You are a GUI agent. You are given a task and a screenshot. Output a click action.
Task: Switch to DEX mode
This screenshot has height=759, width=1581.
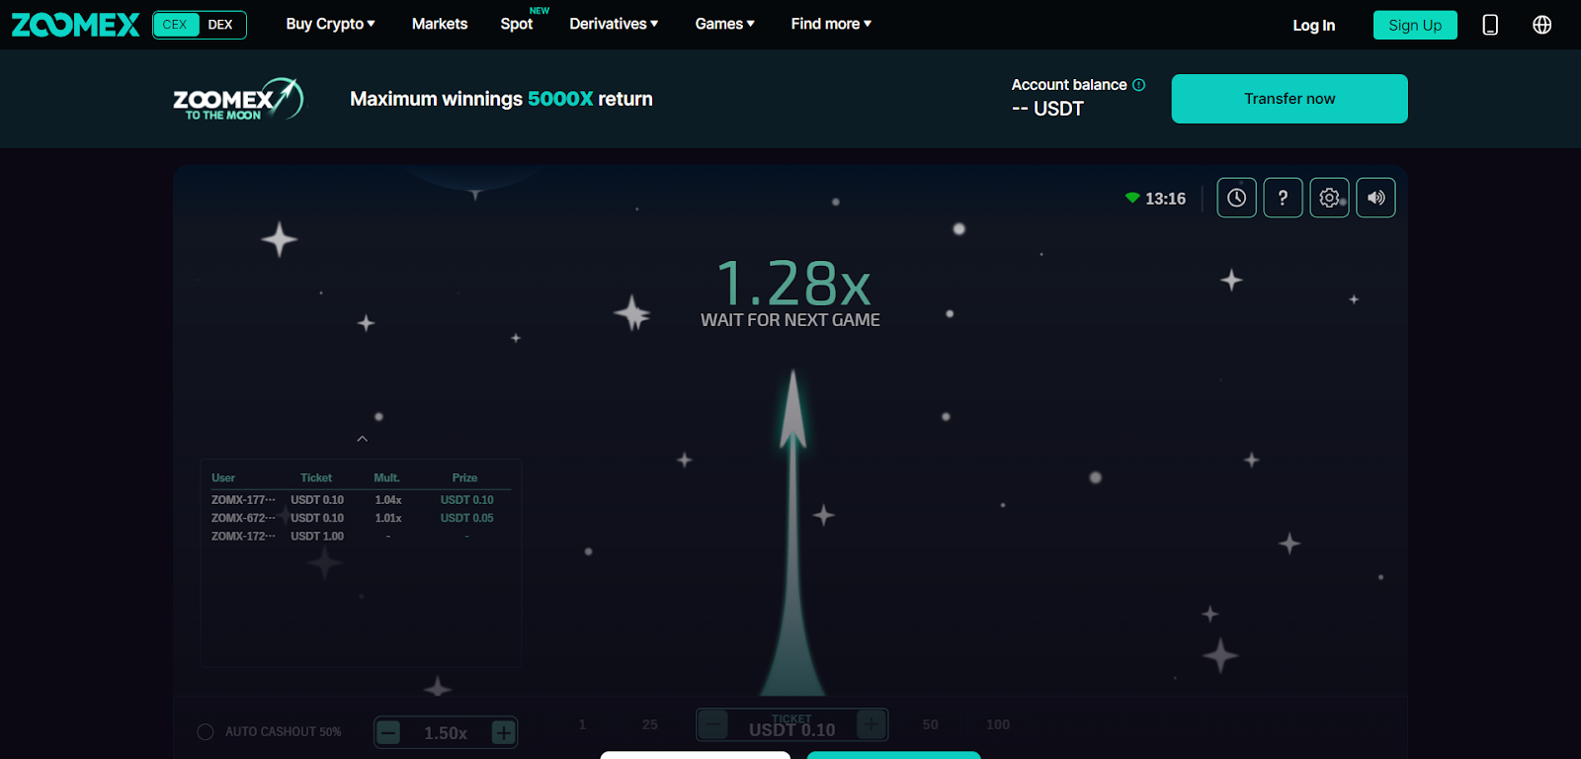click(220, 25)
